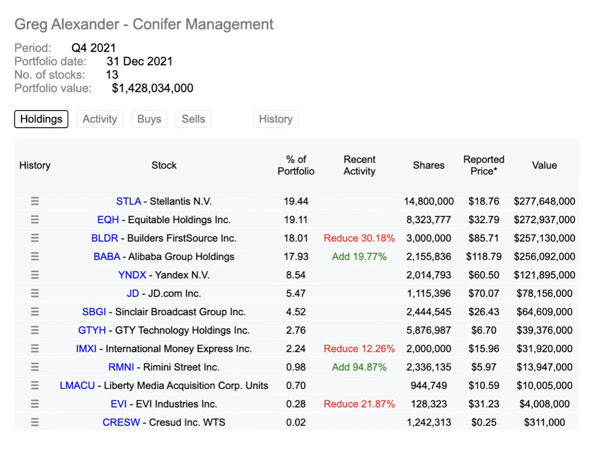Open history icon for RMNI row
This screenshot has height=451, width=598.
click(x=35, y=367)
